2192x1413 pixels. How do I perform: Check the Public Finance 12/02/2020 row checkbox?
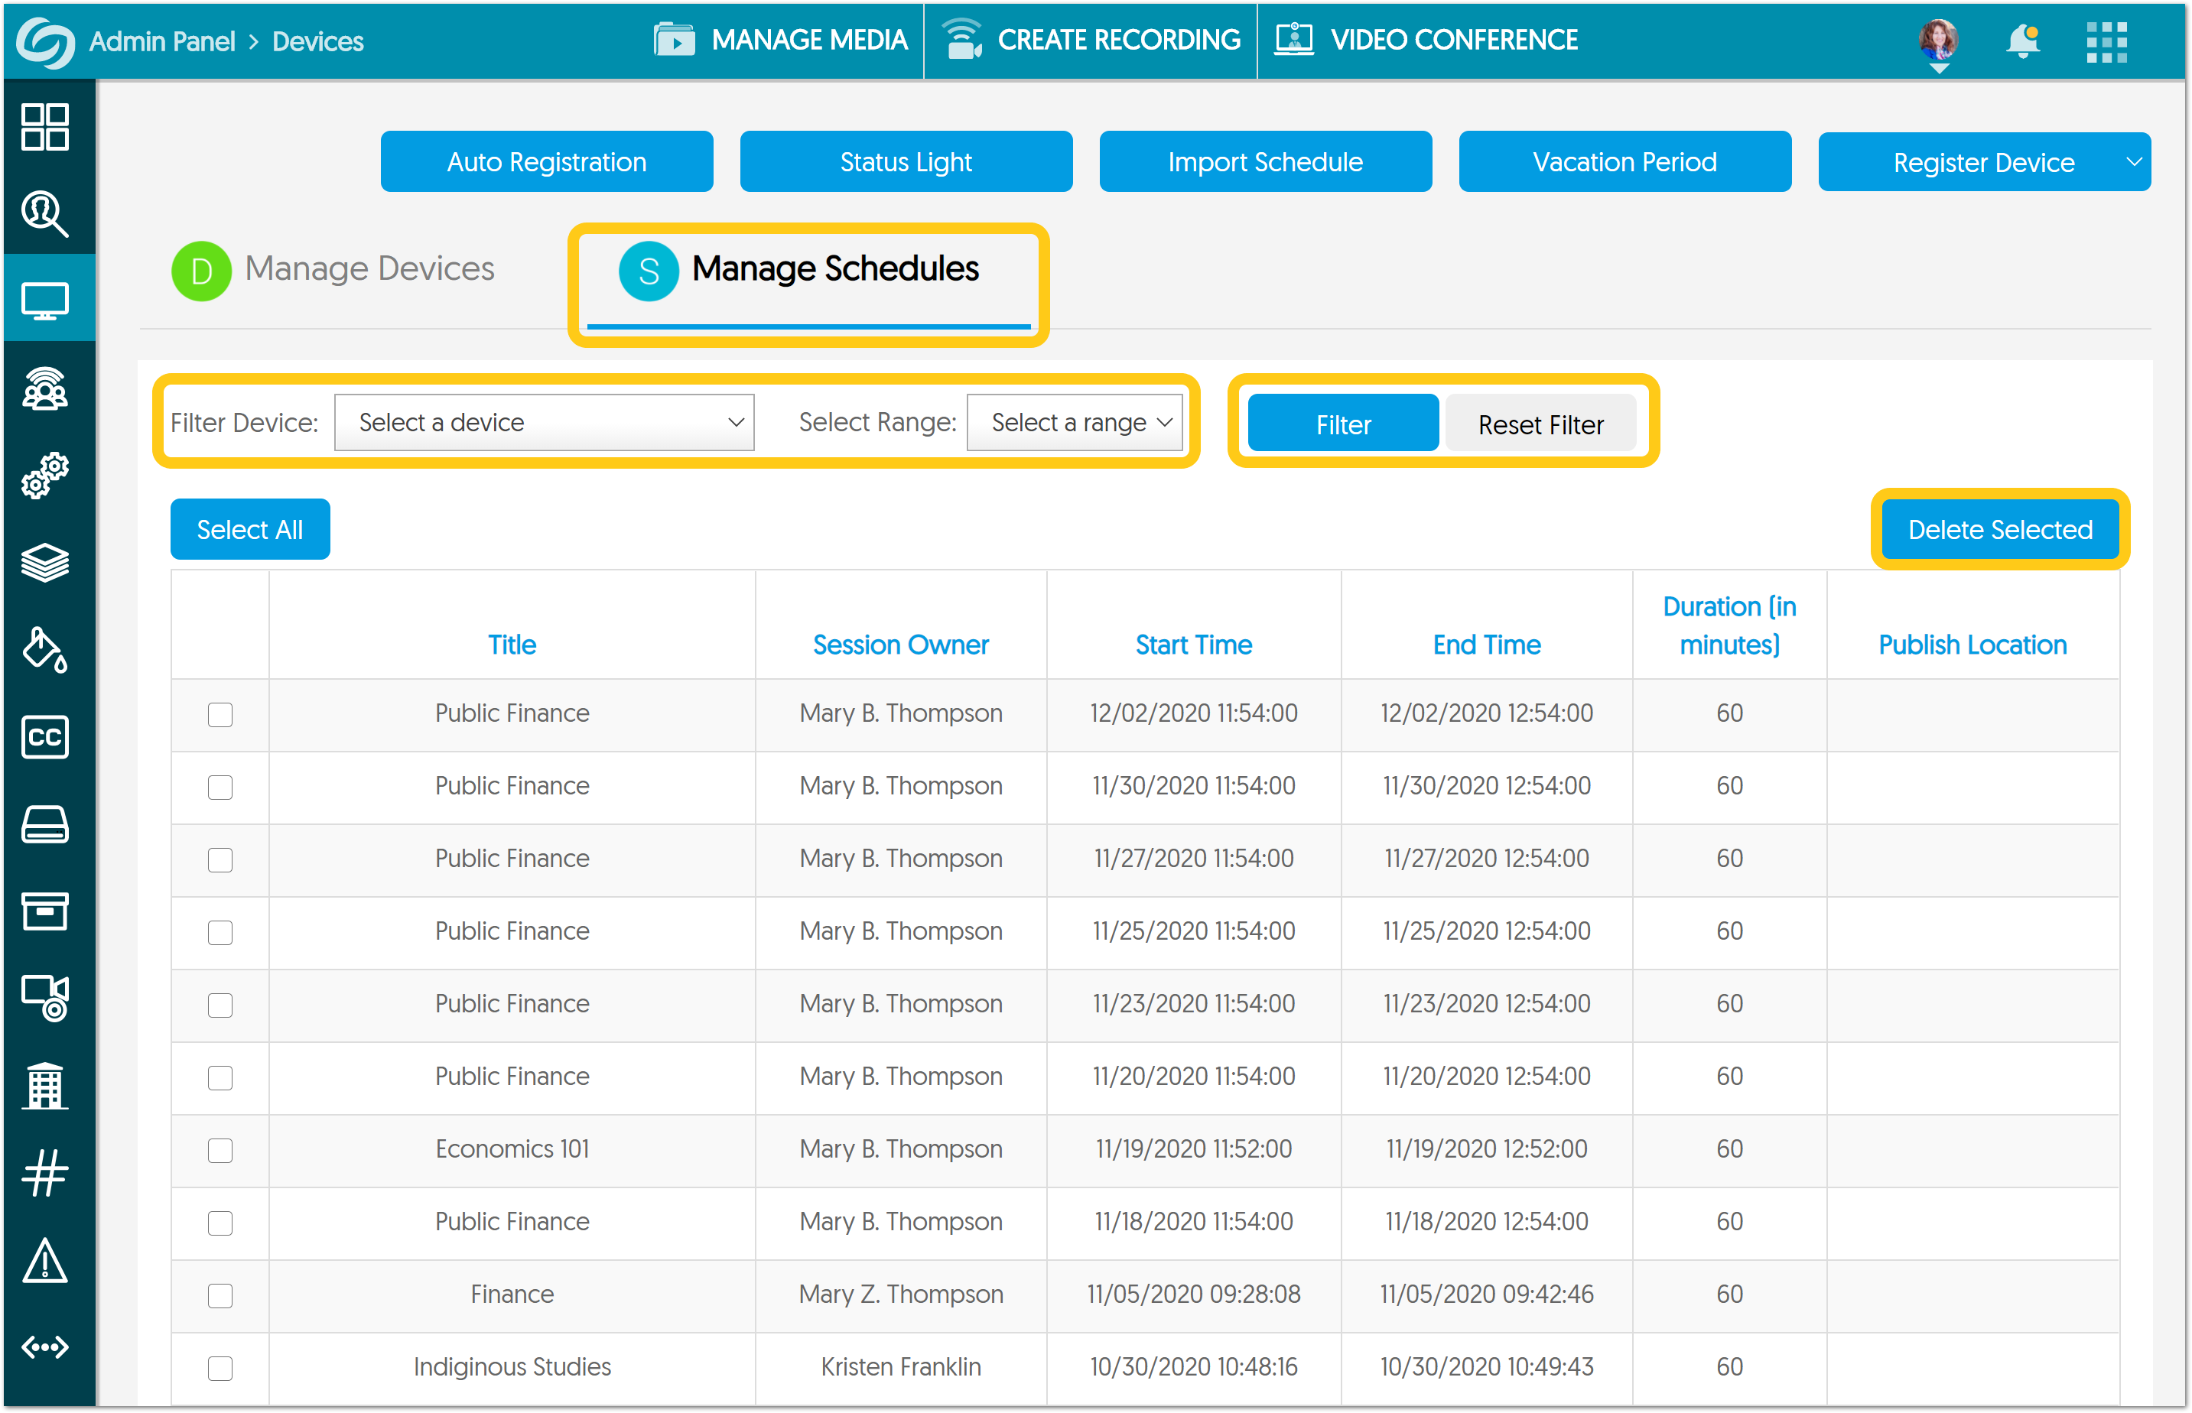coord(220,715)
